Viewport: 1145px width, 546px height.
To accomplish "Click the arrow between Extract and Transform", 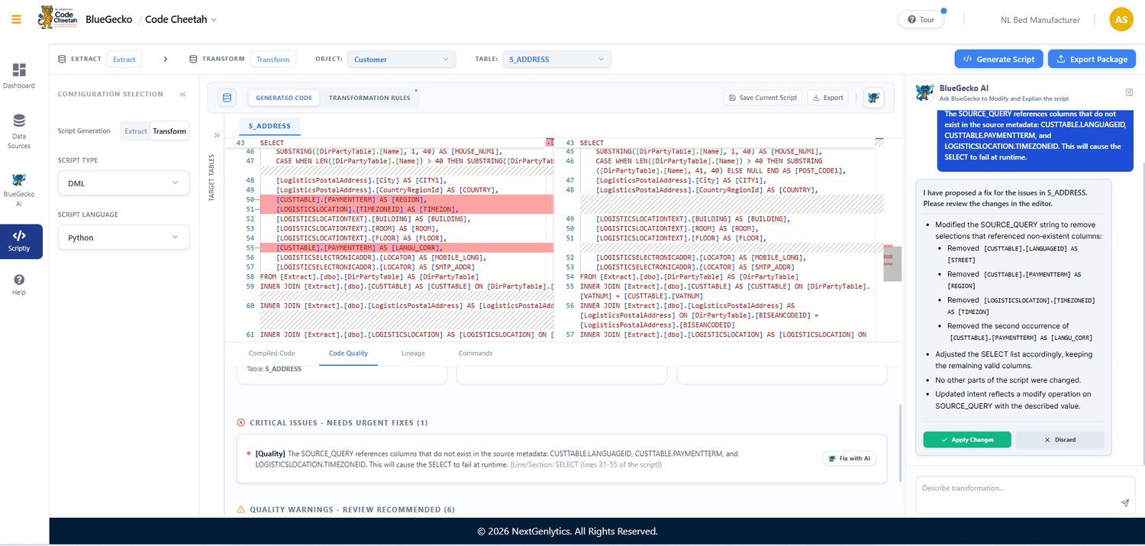I will (x=166, y=59).
